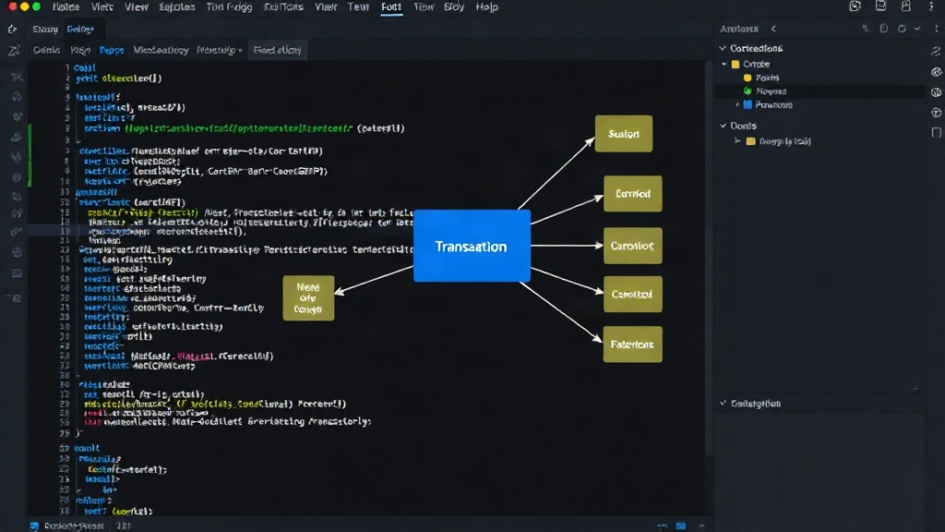Click line number 1 in the editor gutter
Image resolution: width=945 pixels, height=532 pixels.
point(67,68)
